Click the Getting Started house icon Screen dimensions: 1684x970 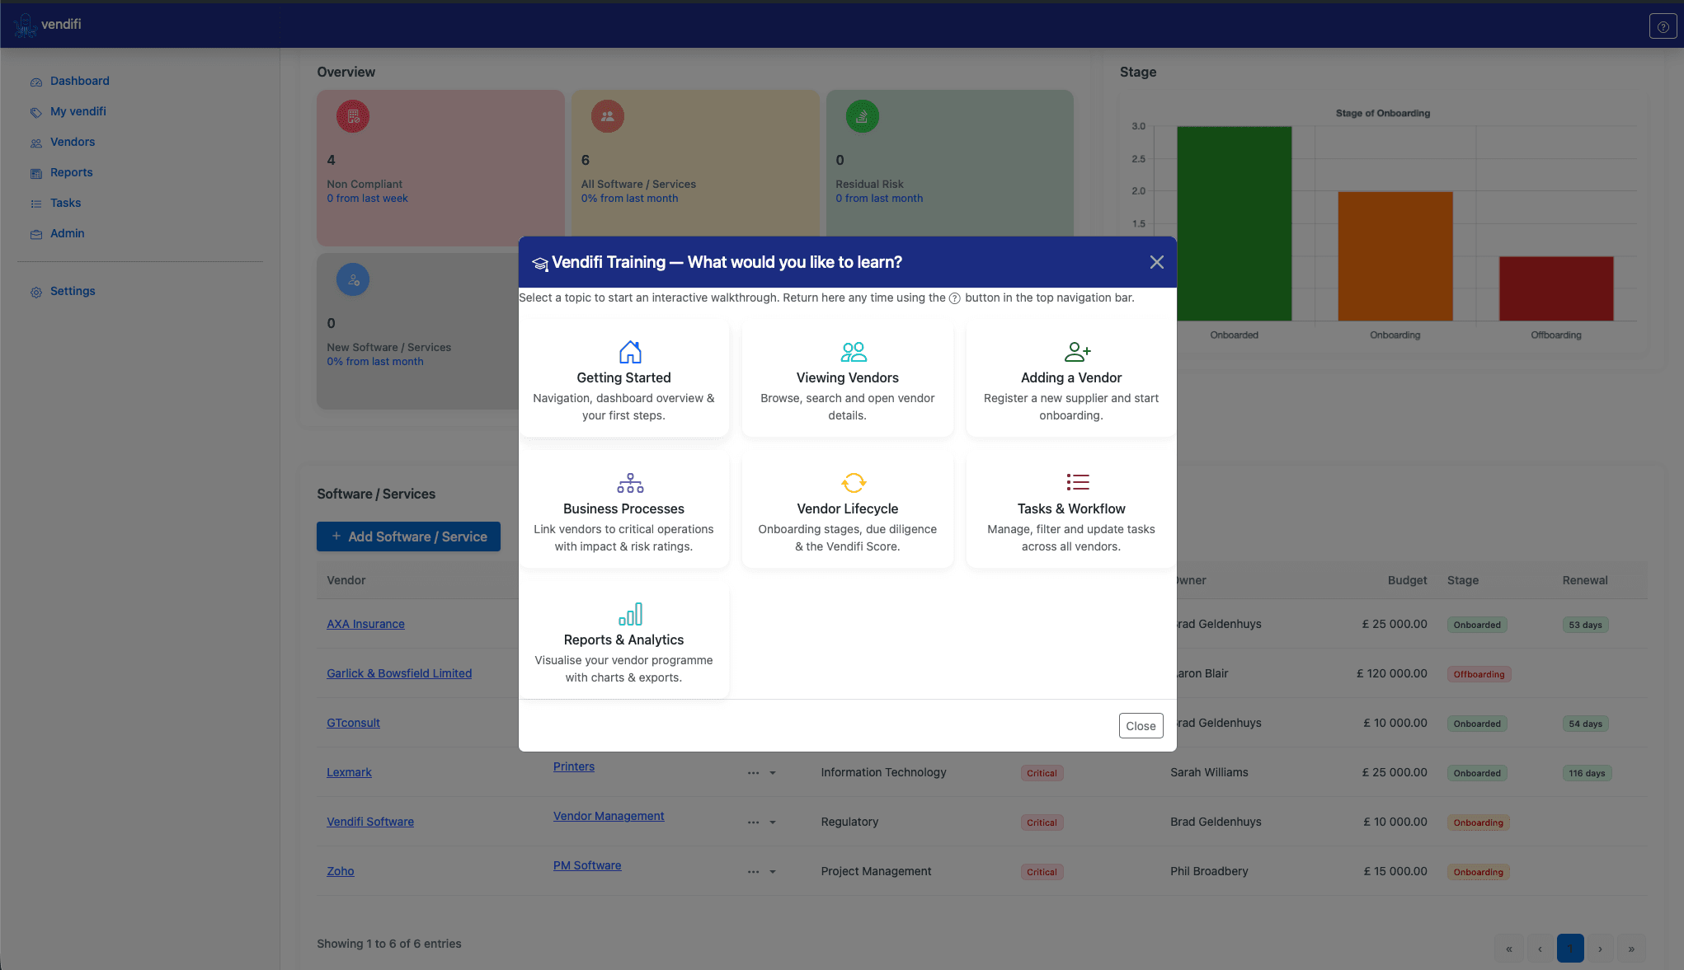pos(630,352)
